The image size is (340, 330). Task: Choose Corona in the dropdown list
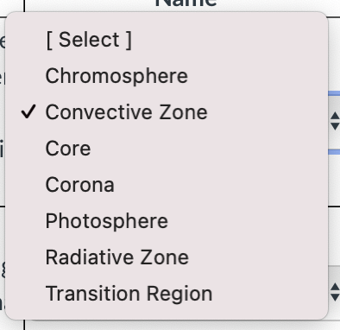(167, 185)
